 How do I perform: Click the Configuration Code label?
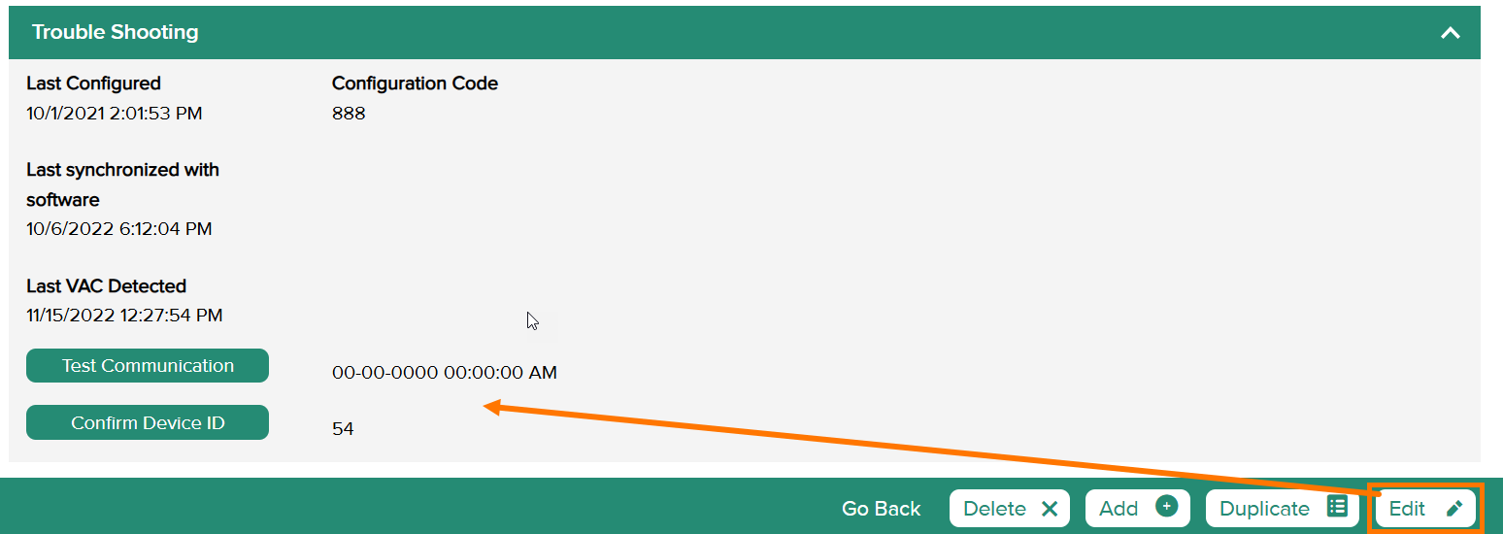(415, 83)
